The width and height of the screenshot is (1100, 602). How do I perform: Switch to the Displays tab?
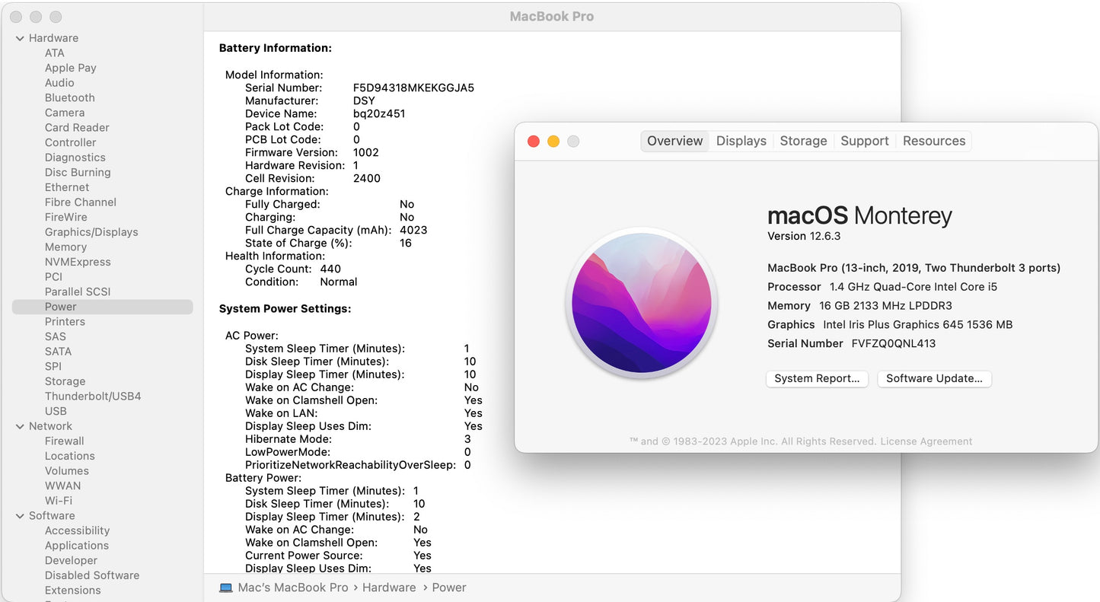[741, 141]
